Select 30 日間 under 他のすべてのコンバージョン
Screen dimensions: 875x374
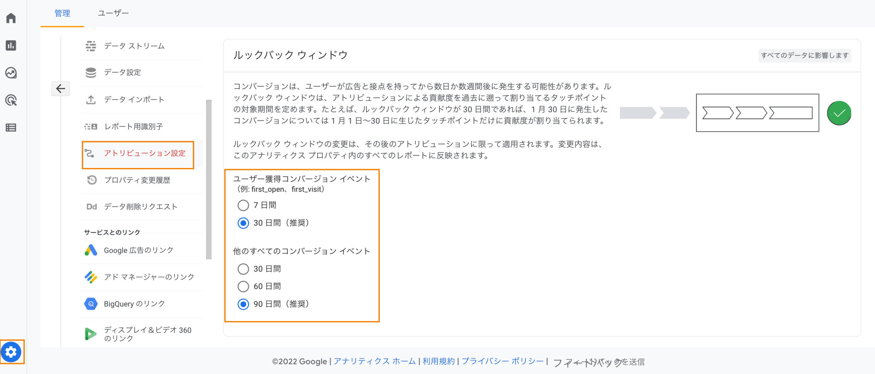pyautogui.click(x=243, y=269)
